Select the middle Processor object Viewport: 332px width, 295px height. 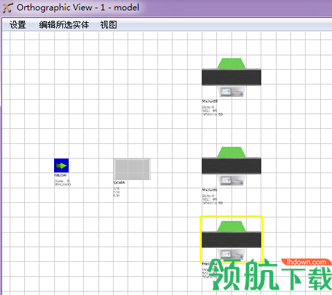coord(231,166)
